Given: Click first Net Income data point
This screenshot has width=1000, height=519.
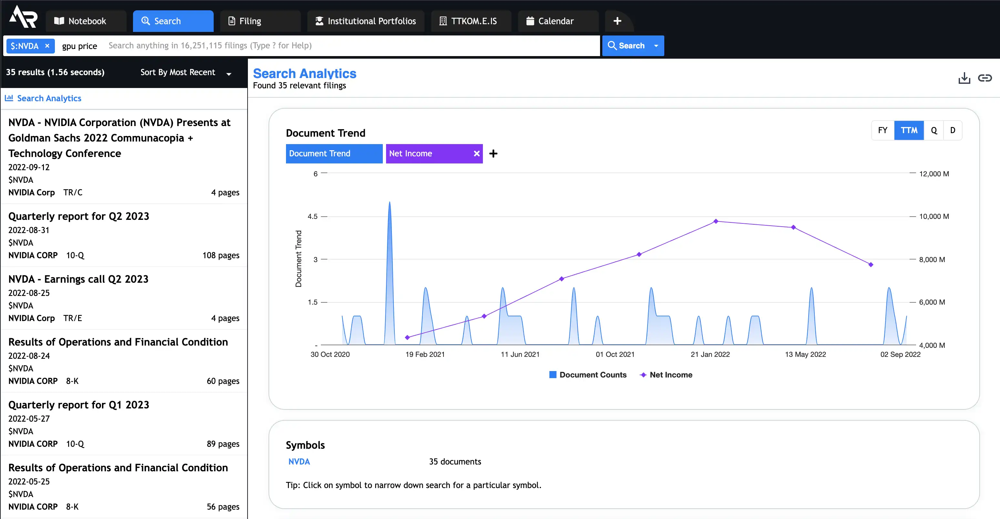Looking at the screenshot, I should (x=407, y=338).
